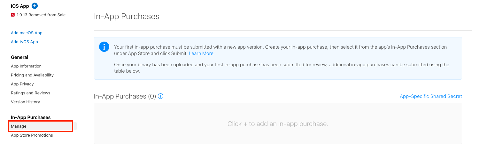Screen dimensions: 479x167
Task: Click the Add macOS App link
Action: tap(27, 33)
